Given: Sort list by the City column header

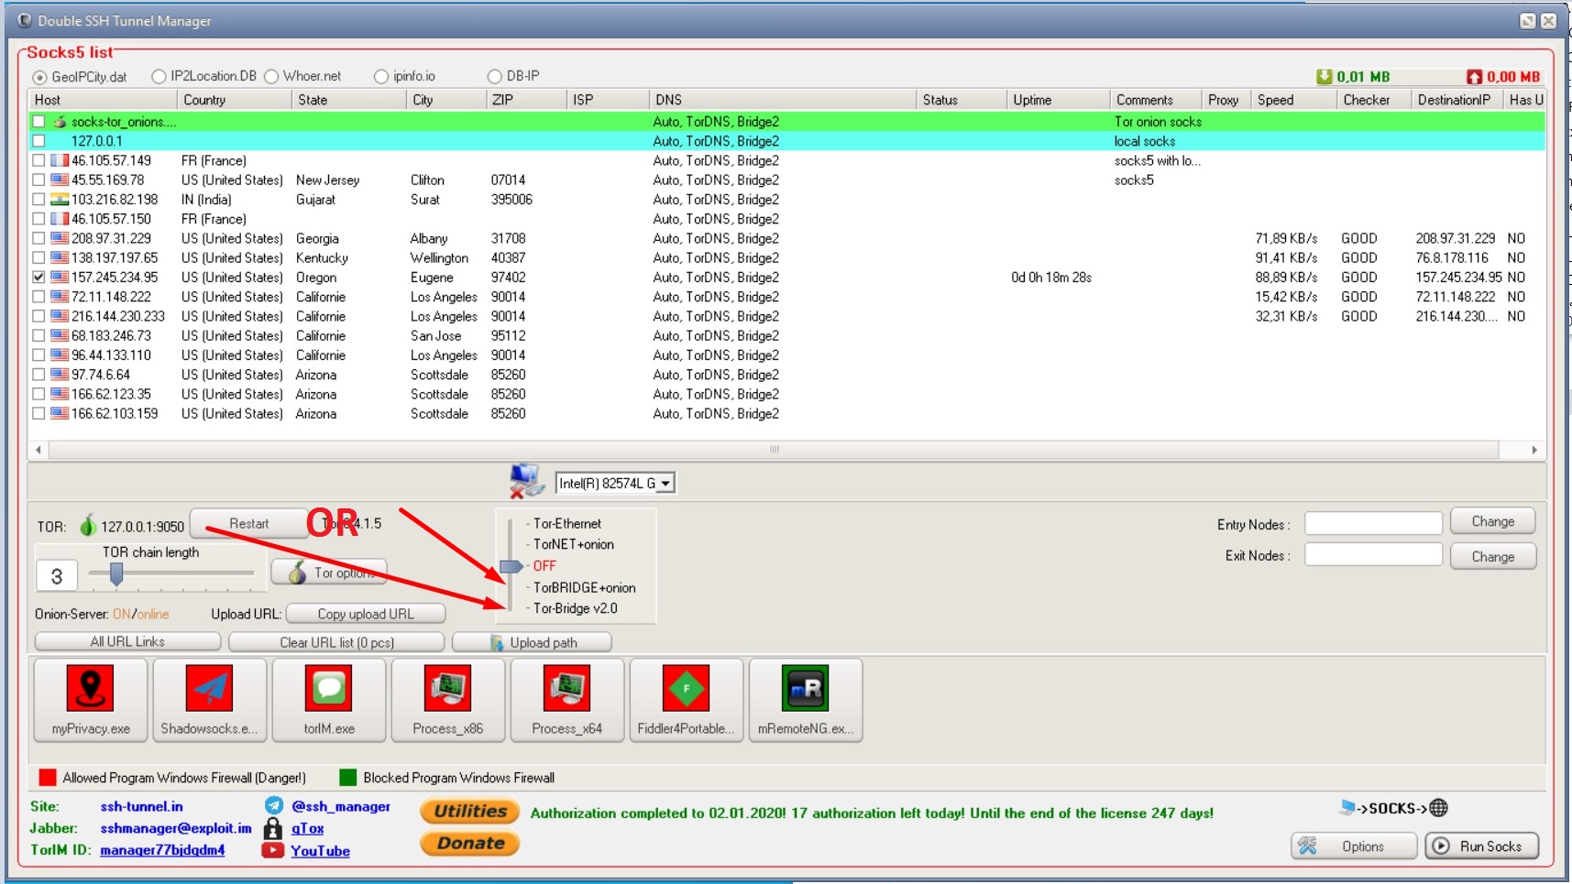Looking at the screenshot, I should [445, 100].
